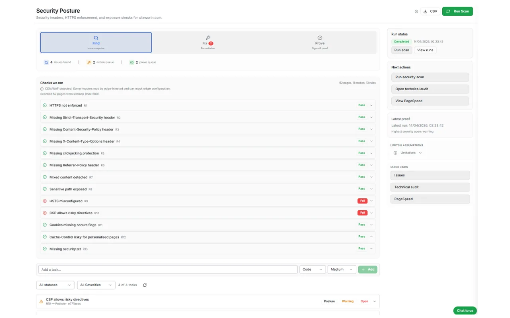Click the check icon beside prove queue
Image resolution: width=510 pixels, height=318 pixels.
point(132,62)
